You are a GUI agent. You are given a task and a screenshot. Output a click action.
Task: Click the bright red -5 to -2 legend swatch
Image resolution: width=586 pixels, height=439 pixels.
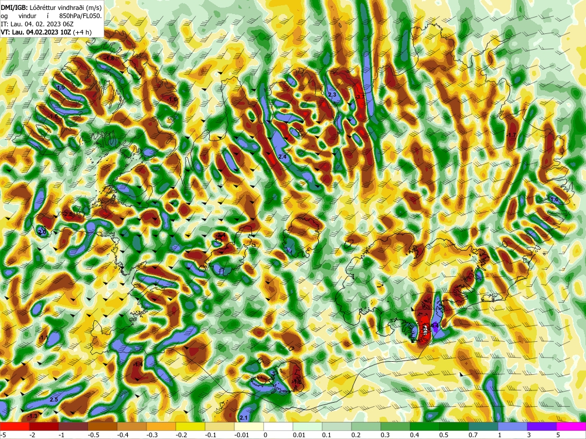[15, 426]
